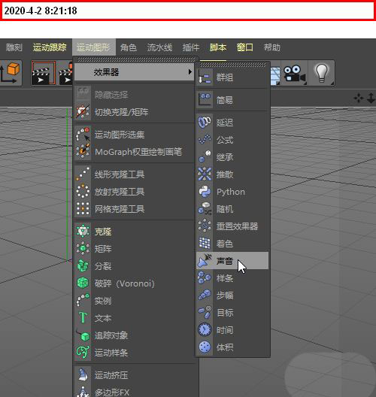
Task: Click the tear-off grip atop MoGraph menu
Action: pyautogui.click(x=136, y=59)
